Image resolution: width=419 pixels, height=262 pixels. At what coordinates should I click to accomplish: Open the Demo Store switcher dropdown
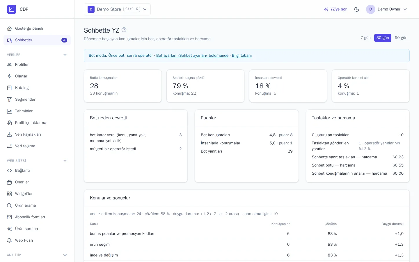tap(117, 9)
